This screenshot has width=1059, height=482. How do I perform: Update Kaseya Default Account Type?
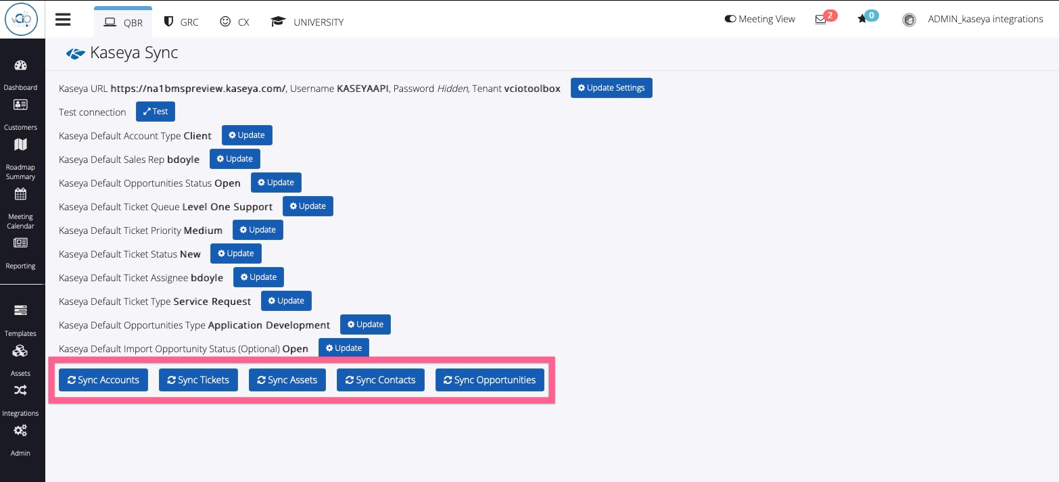(247, 135)
